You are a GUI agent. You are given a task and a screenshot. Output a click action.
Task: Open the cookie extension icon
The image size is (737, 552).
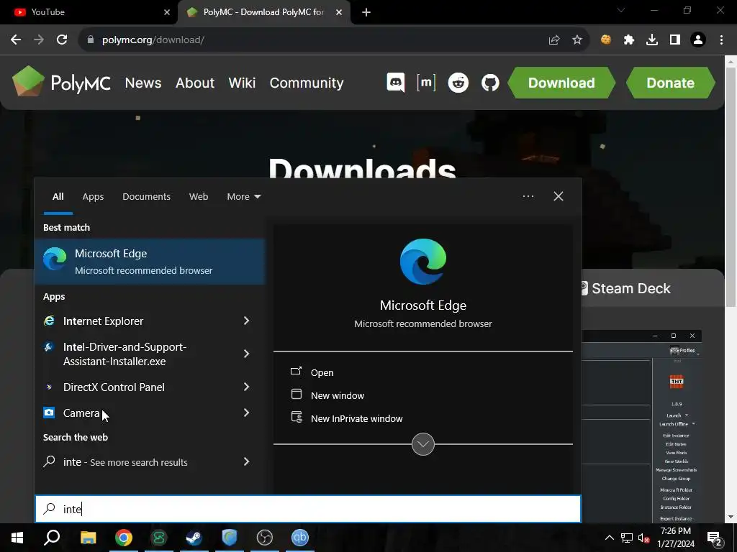[606, 40]
